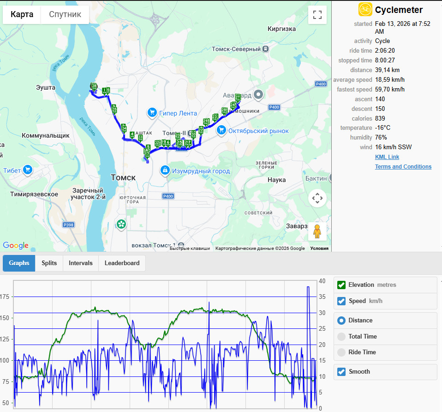Disable the Smooth checkbox
Viewport: 442px width, 412px height.
click(341, 372)
